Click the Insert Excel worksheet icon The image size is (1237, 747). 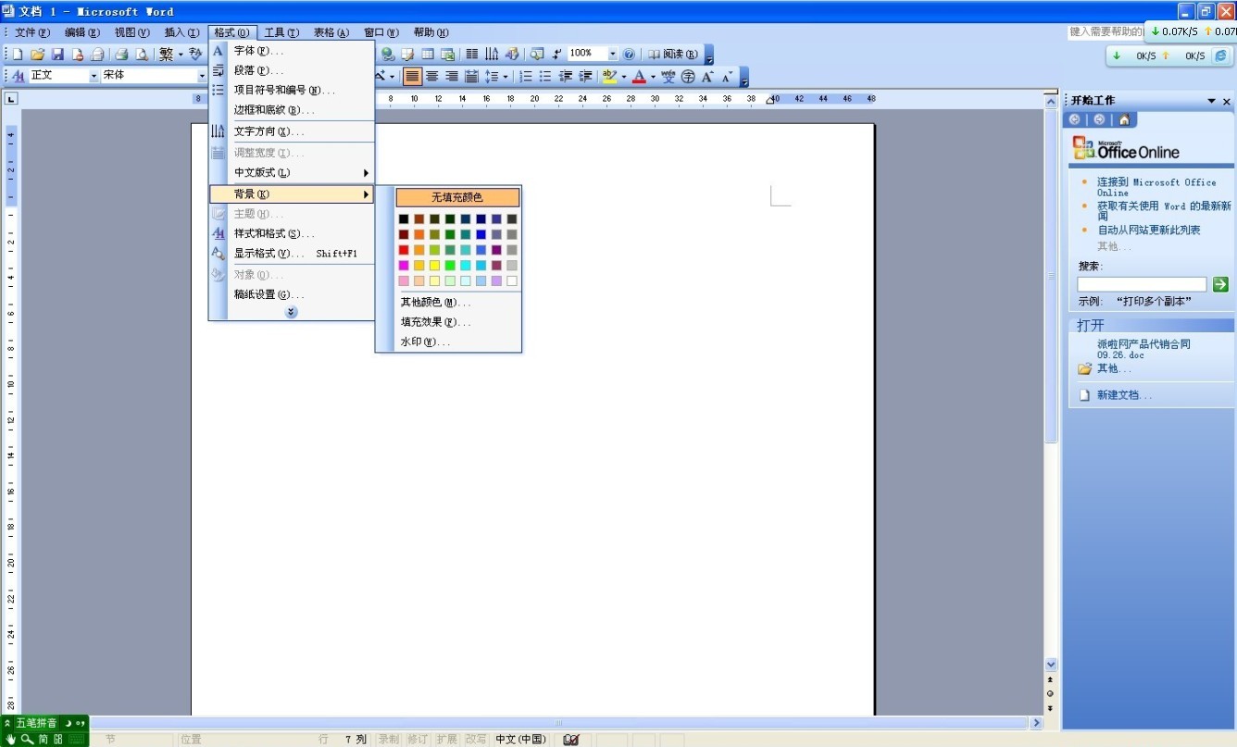point(447,55)
